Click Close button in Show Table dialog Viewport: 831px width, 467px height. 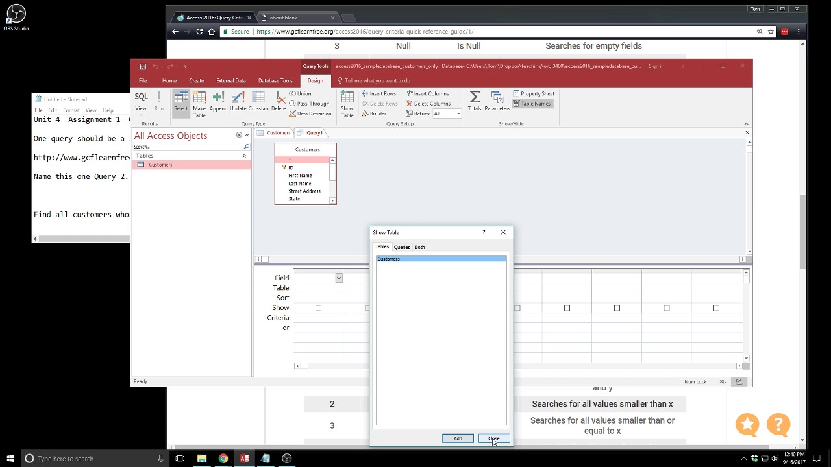494,439
